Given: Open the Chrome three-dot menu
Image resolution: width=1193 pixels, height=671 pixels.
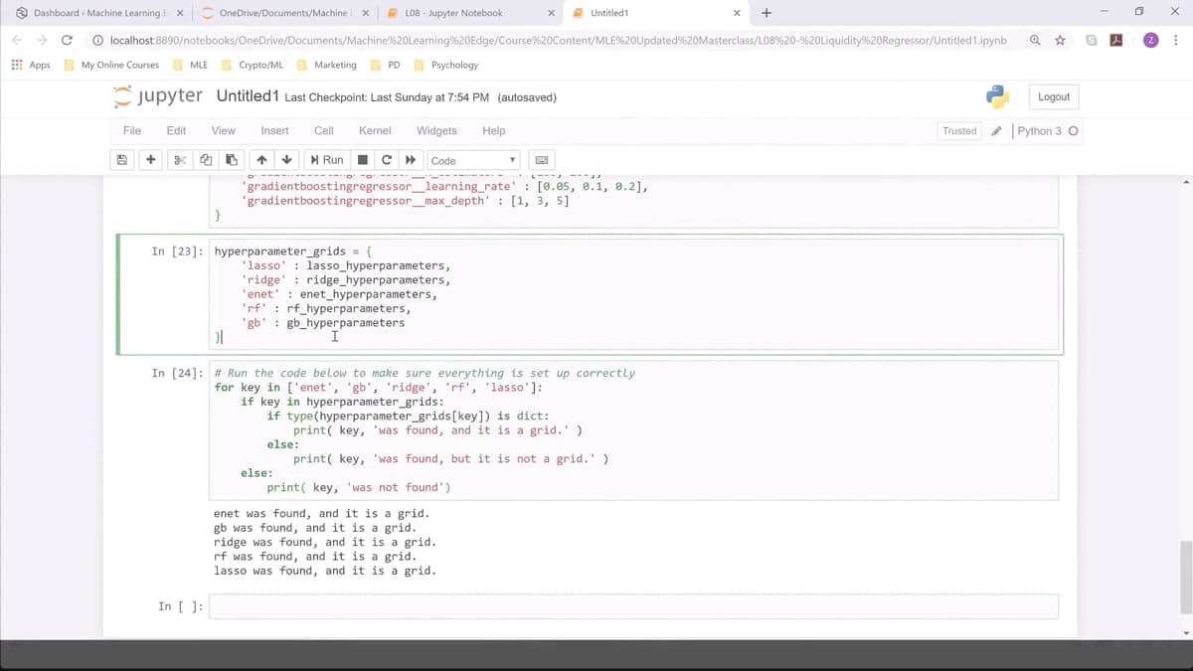Looking at the screenshot, I should pyautogui.click(x=1177, y=40).
